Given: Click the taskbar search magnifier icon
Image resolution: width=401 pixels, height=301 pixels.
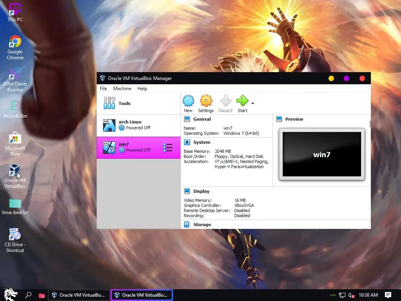Looking at the screenshot, I should tap(28, 295).
